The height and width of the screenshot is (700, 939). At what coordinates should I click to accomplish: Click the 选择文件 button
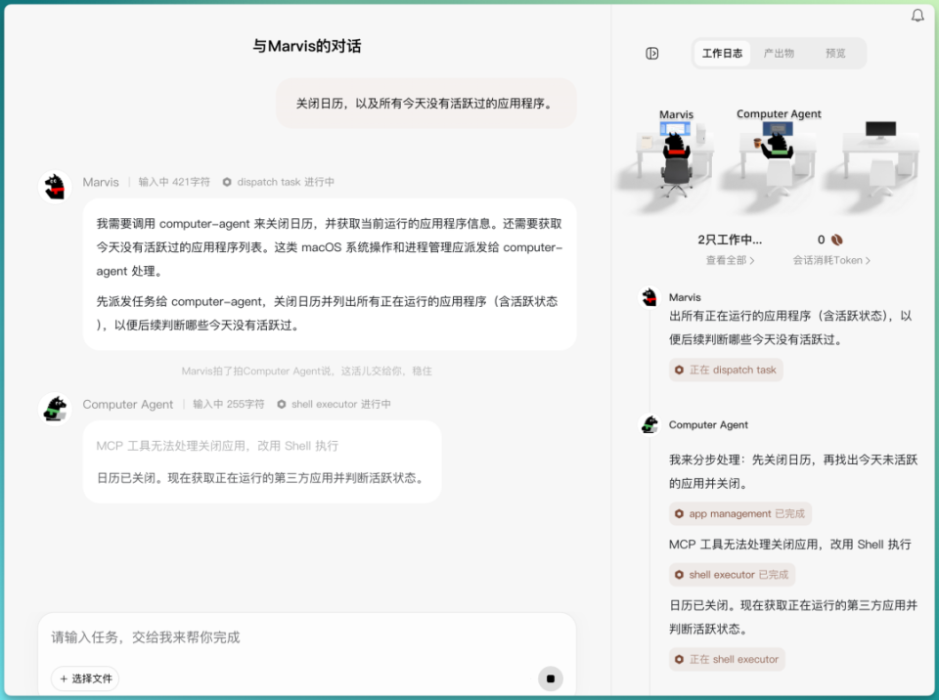coord(85,678)
